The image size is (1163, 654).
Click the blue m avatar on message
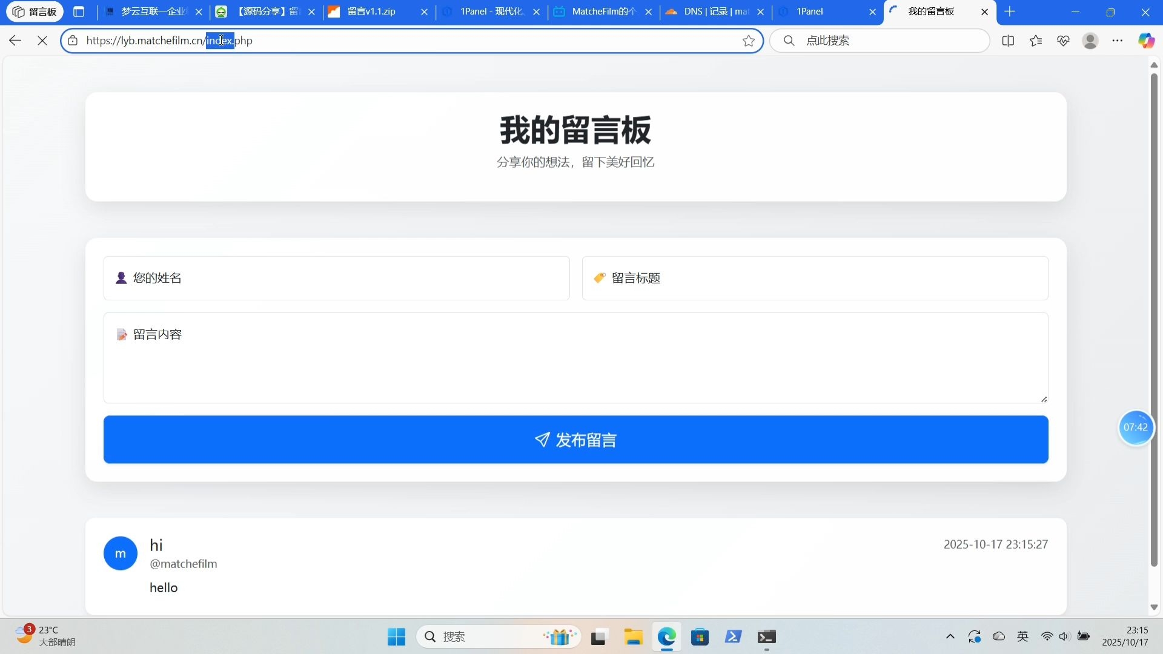[121, 553]
